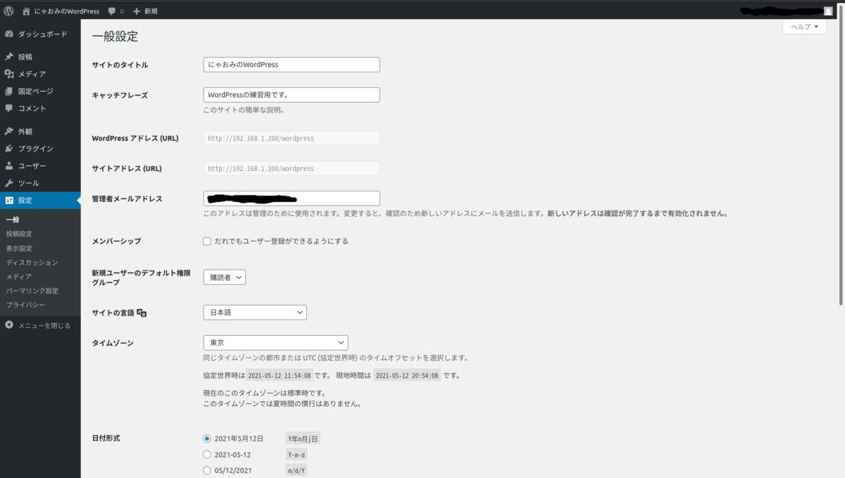The height and width of the screenshot is (478, 845).
Task: Click the キャッチフレーズ input field
Action: click(292, 95)
